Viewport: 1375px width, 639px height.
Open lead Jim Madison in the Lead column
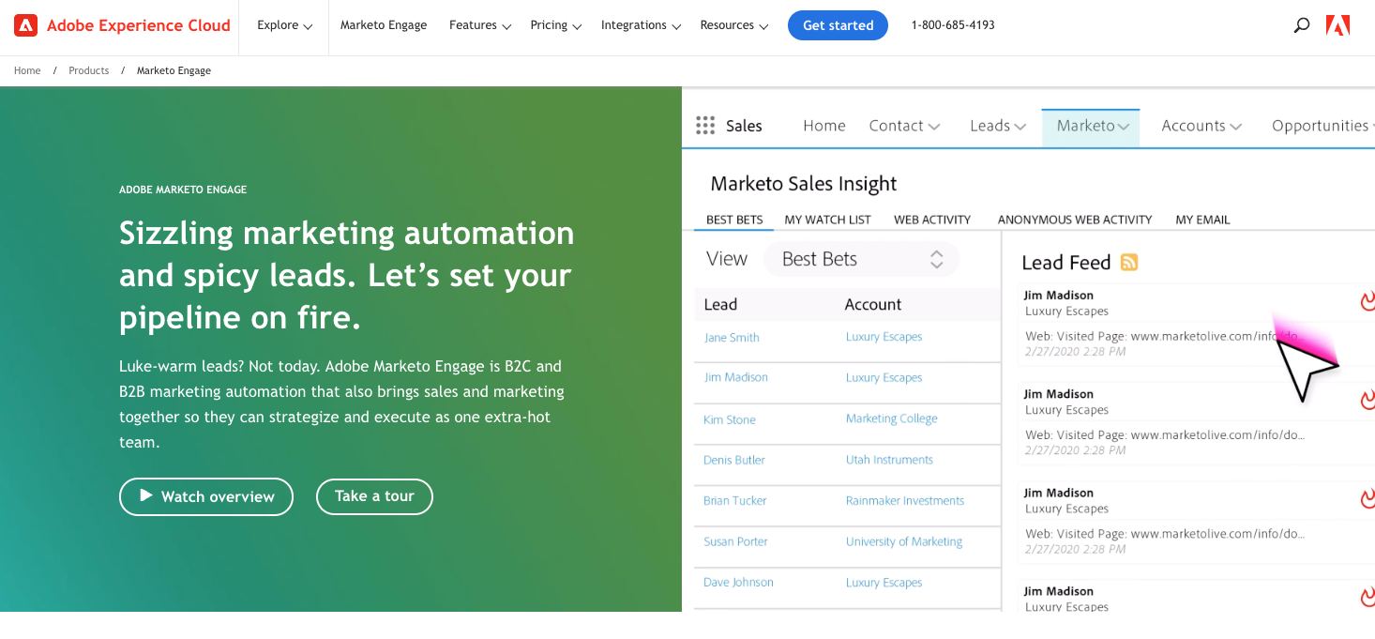pos(736,377)
